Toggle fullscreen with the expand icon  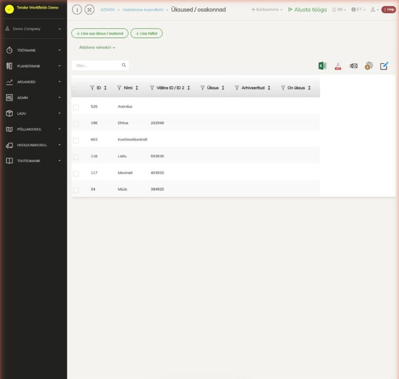[89, 10]
